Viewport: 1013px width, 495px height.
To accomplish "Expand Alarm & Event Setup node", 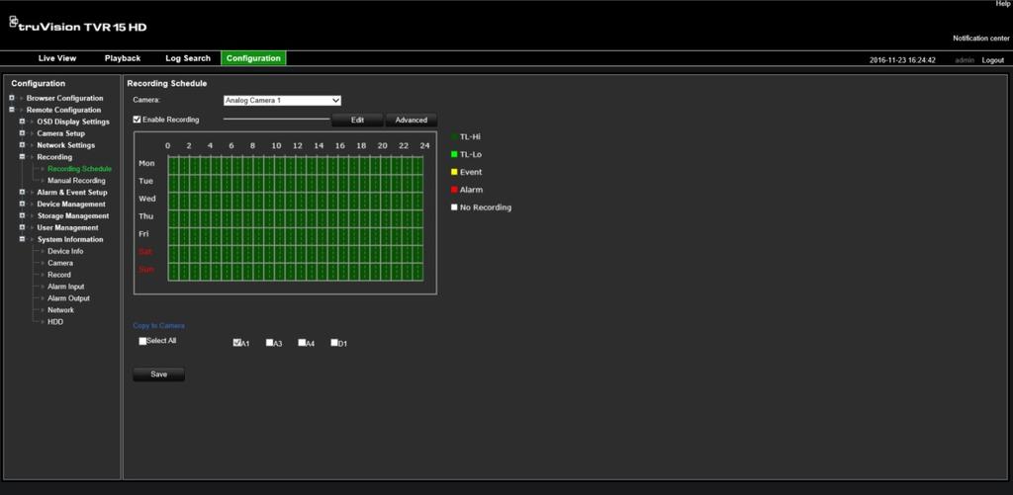I will pyautogui.click(x=22, y=193).
